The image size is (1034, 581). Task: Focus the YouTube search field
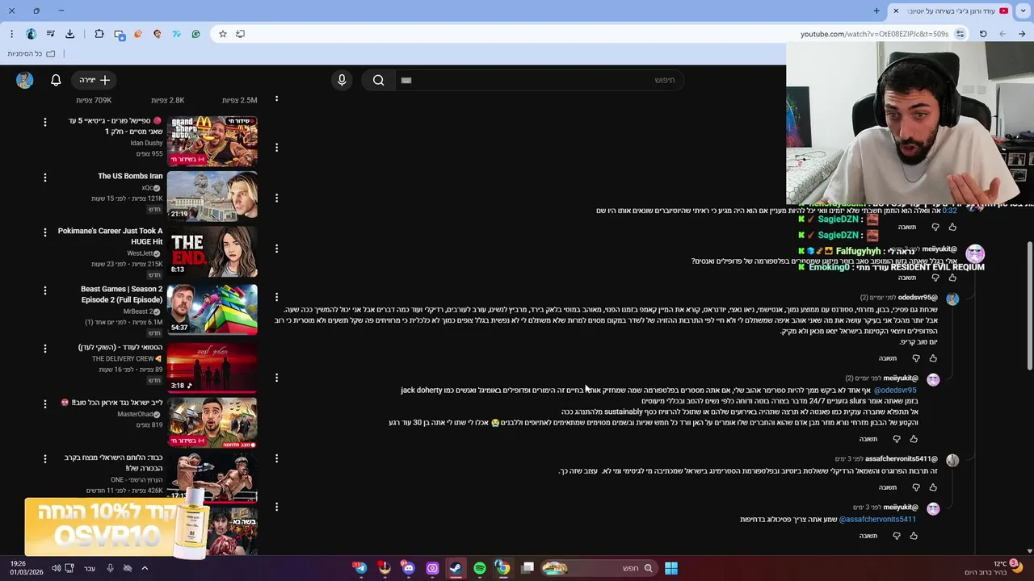click(540, 80)
